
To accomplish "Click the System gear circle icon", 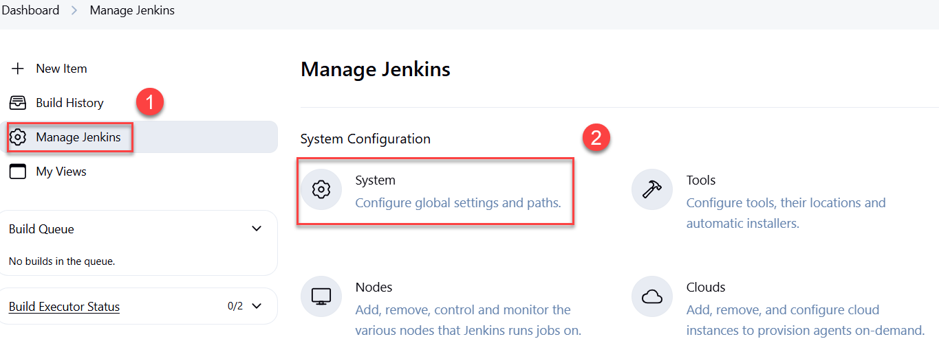I will (x=321, y=189).
